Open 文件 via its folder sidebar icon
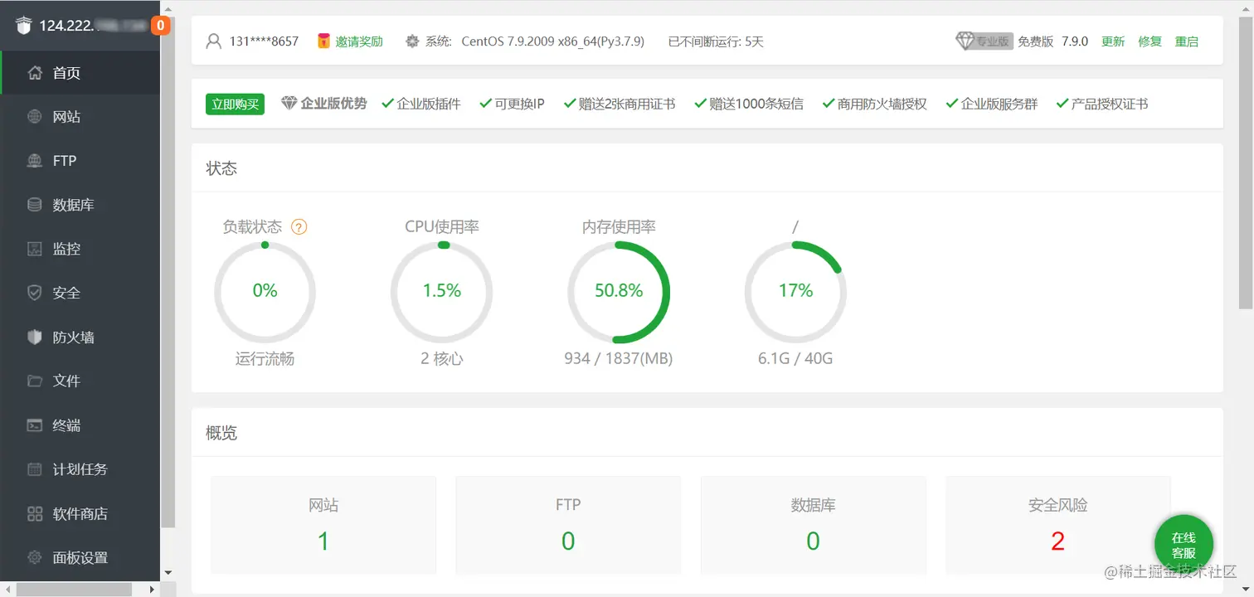The height and width of the screenshot is (597, 1254). pyautogui.click(x=35, y=381)
